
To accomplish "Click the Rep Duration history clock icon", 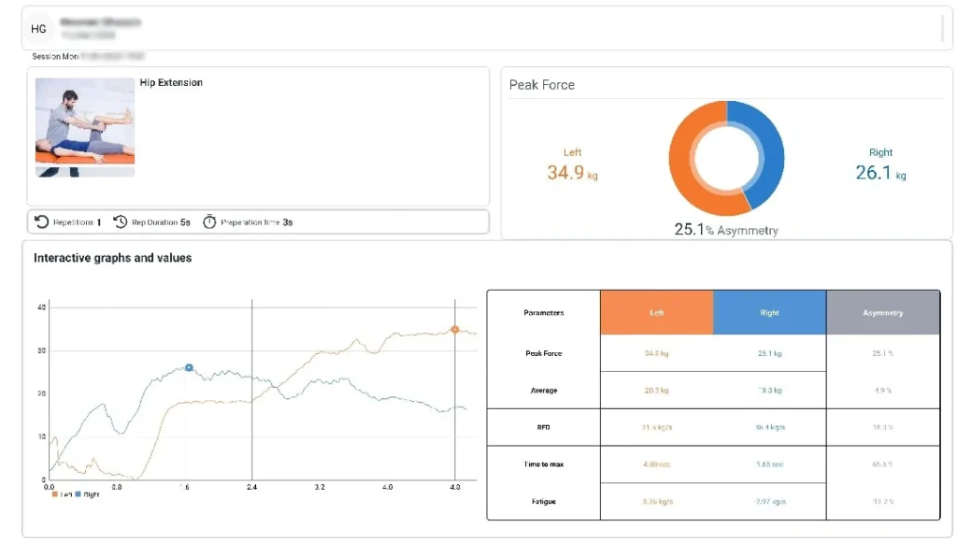I will (121, 222).
